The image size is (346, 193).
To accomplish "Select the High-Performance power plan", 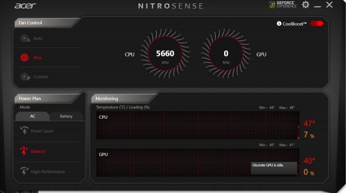I will [48, 172].
